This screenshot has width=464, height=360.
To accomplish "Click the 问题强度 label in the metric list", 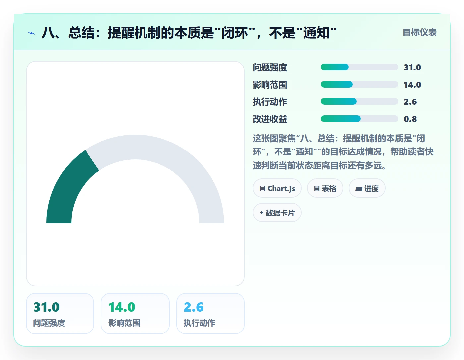I will (270, 67).
